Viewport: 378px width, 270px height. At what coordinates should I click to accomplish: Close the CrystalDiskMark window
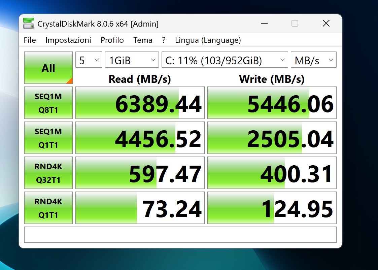(326, 23)
